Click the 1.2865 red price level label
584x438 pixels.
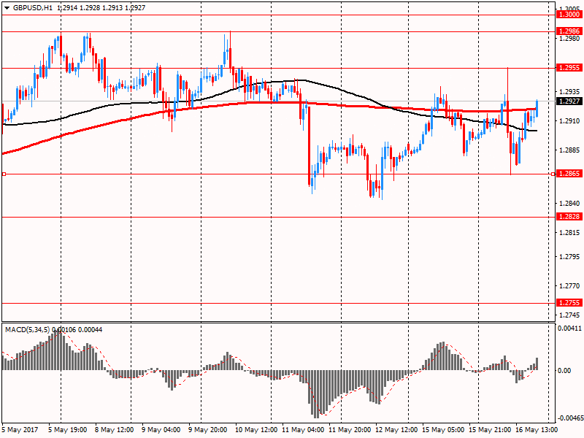[x=569, y=174]
